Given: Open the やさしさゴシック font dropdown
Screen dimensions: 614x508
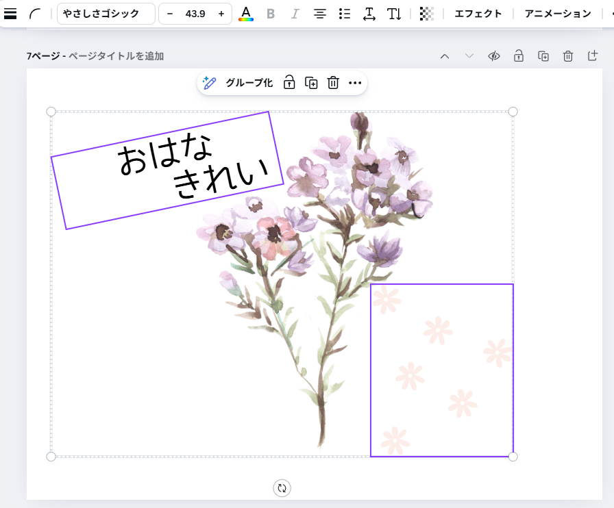Looking at the screenshot, I should click(106, 14).
